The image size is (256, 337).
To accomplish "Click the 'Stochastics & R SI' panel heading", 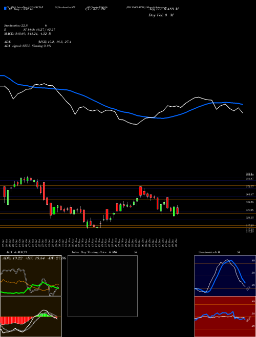I will [x=219, y=252].
